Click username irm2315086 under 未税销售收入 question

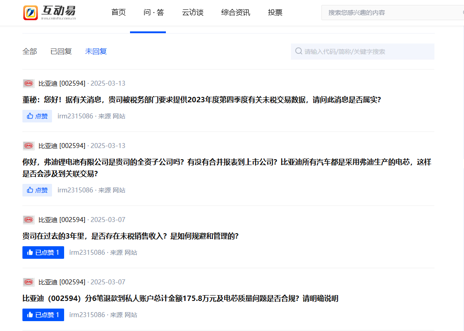pyautogui.click(x=87, y=253)
